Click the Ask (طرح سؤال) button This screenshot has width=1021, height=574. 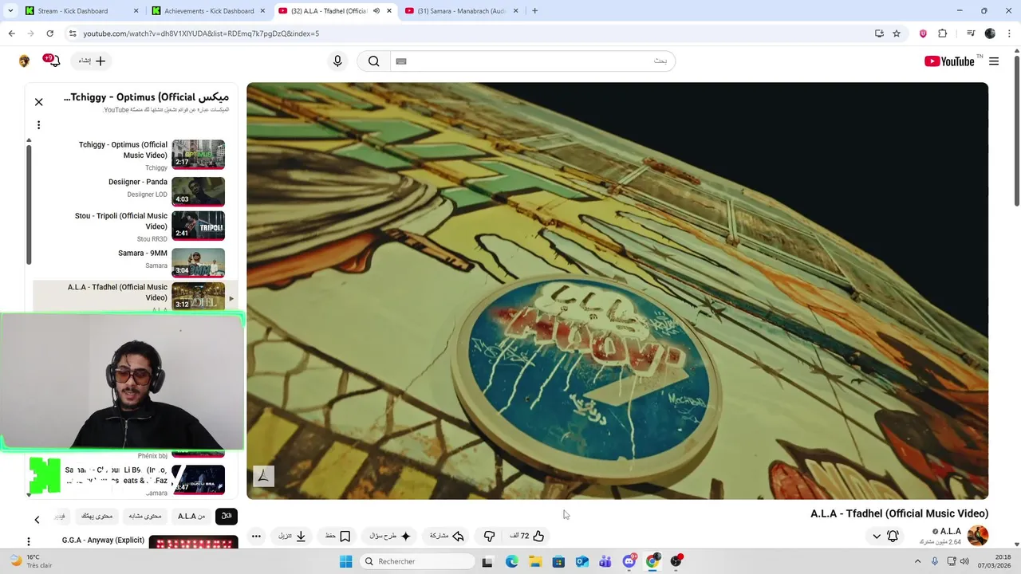pyautogui.click(x=389, y=537)
